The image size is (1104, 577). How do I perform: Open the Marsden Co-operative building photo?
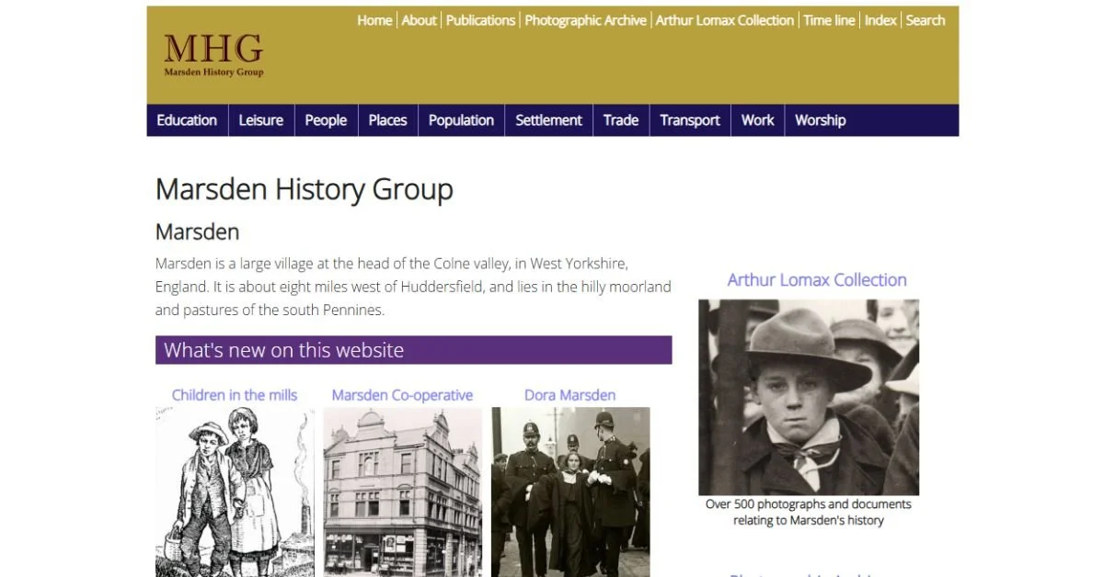coord(403,492)
